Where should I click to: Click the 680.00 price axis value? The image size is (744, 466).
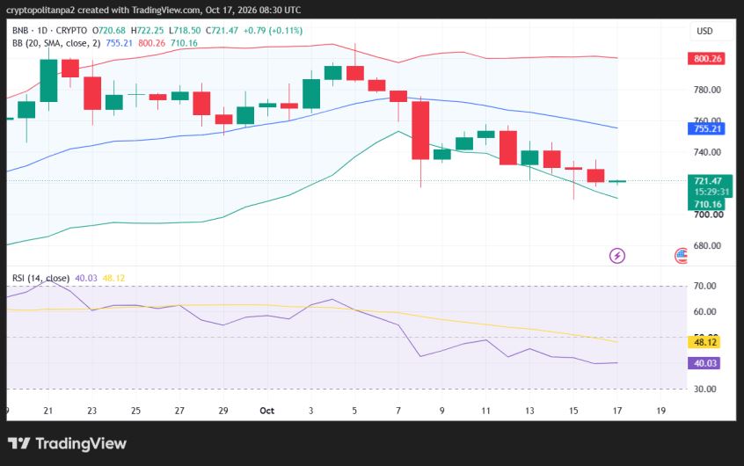click(x=707, y=246)
